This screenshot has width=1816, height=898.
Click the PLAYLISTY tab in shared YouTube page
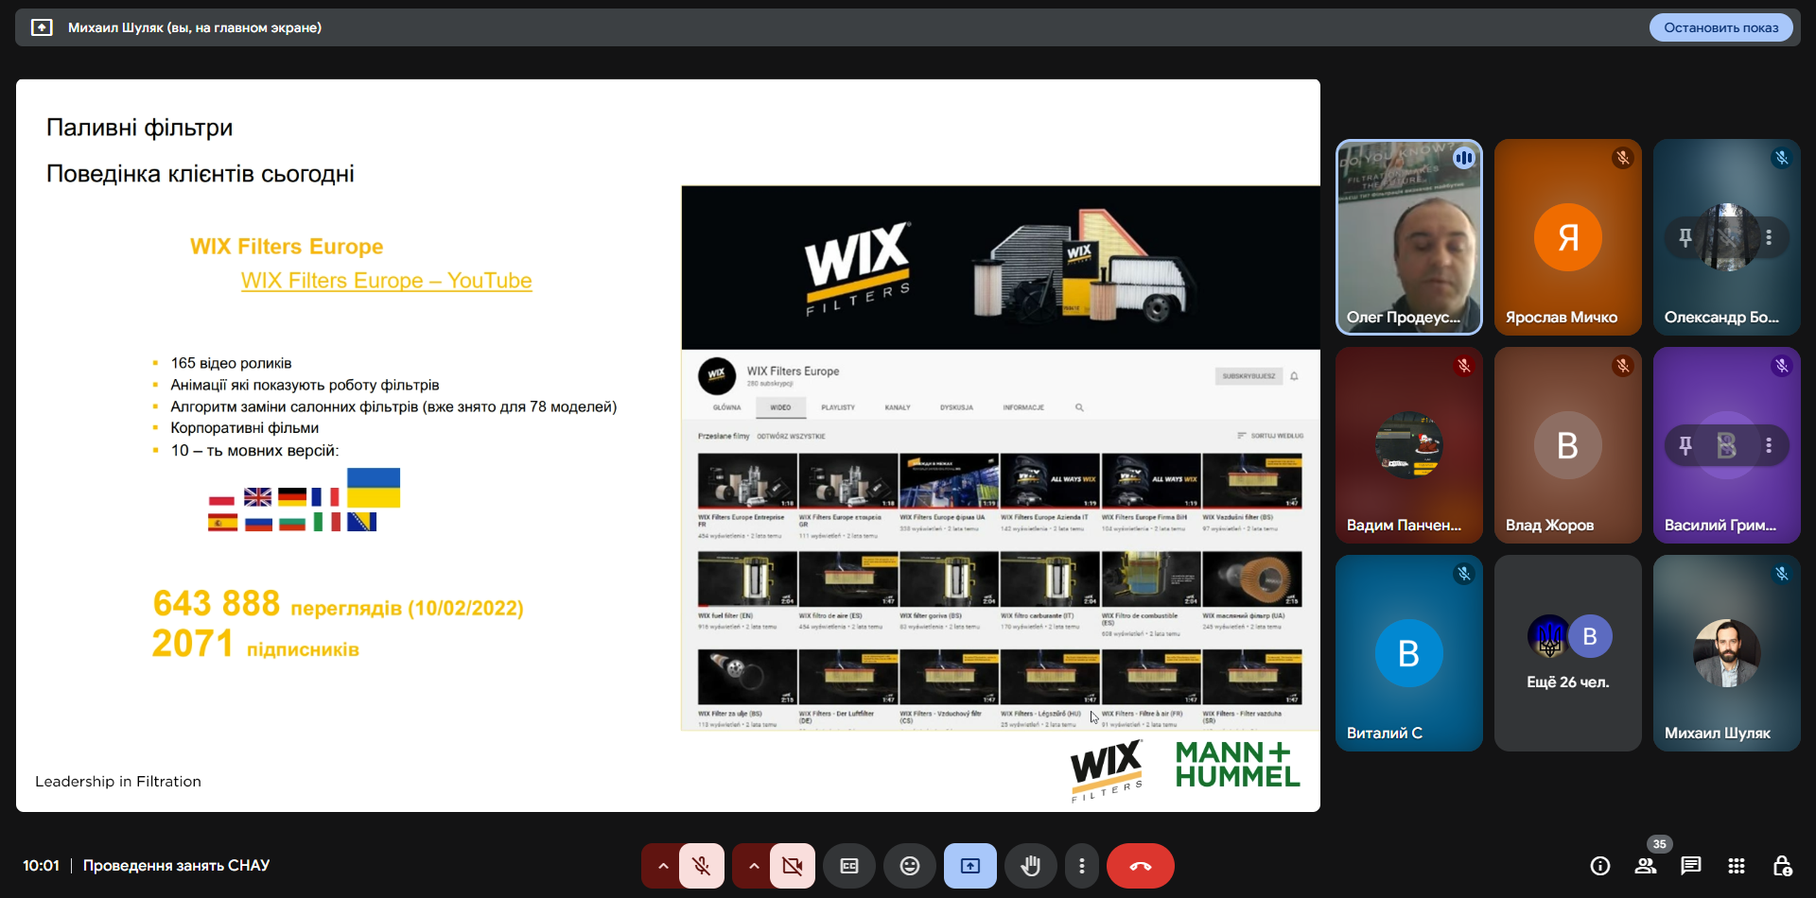coord(838,407)
